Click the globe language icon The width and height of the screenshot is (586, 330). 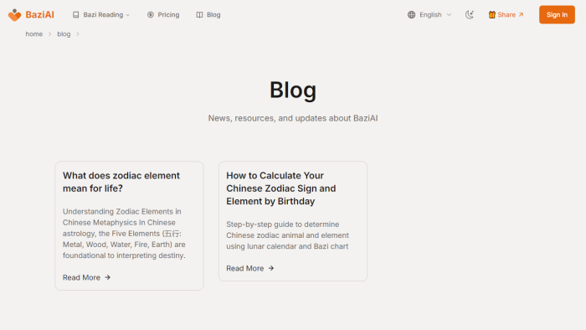(x=412, y=14)
